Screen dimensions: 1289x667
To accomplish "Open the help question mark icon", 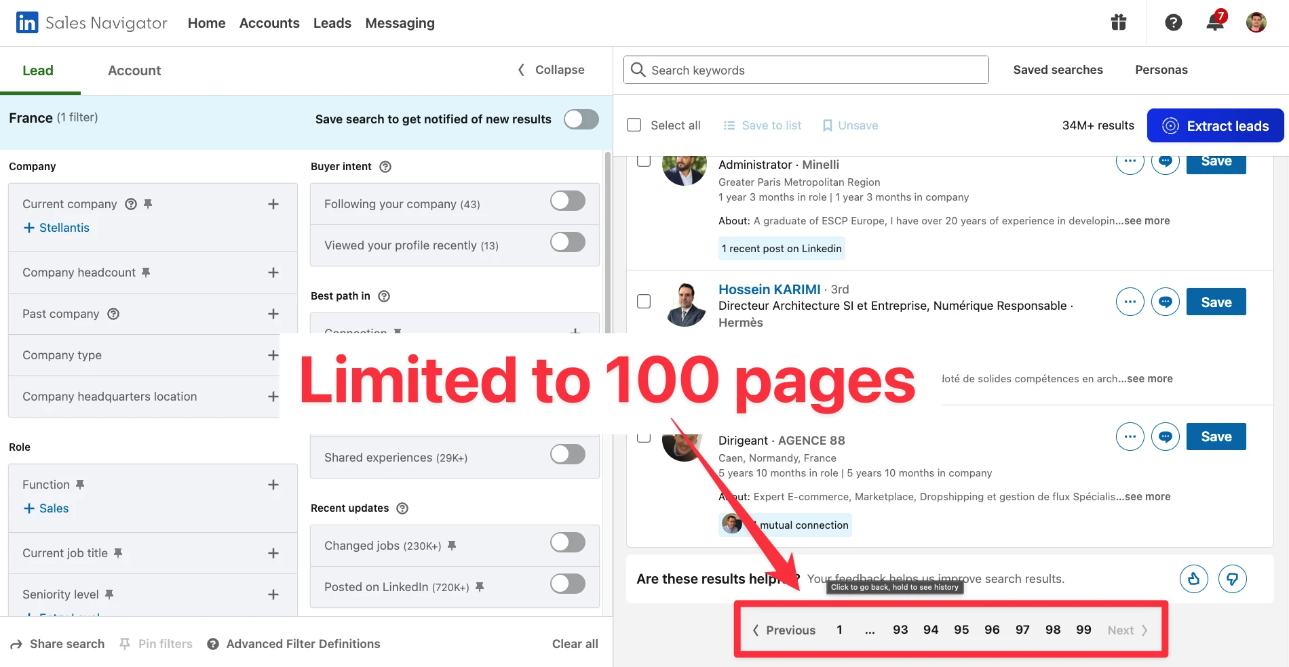I will (x=1174, y=22).
